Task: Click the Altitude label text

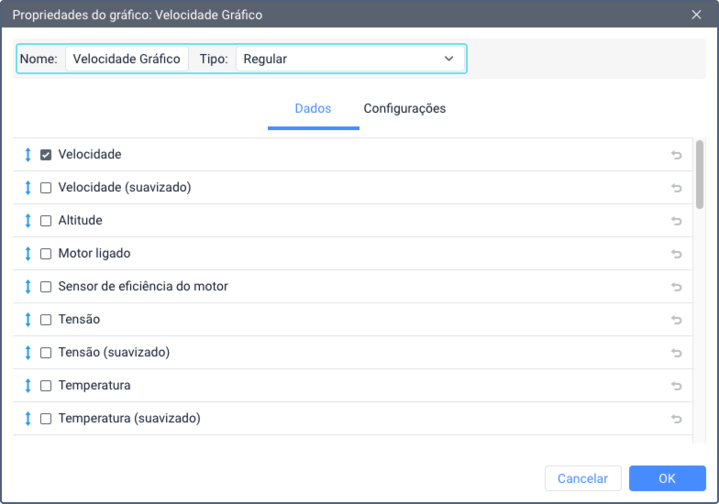Action: coord(81,220)
